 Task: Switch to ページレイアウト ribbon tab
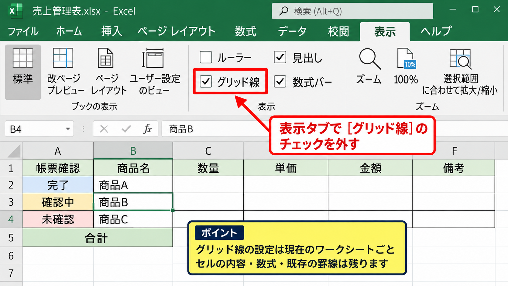177,31
